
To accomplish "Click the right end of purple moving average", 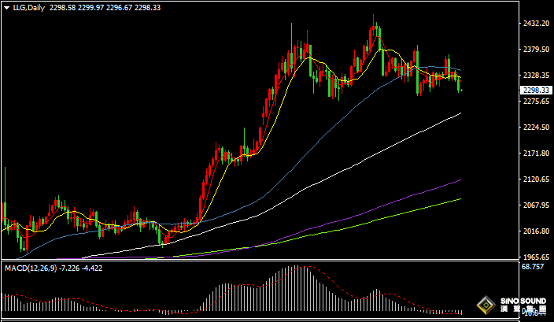I will coord(460,180).
